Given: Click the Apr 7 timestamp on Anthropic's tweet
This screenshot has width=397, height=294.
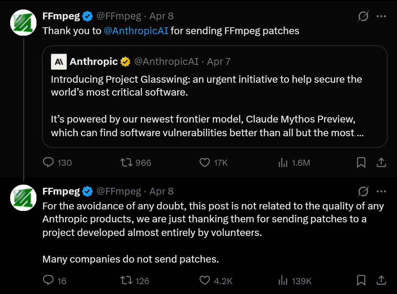Looking at the screenshot, I should [x=218, y=61].
